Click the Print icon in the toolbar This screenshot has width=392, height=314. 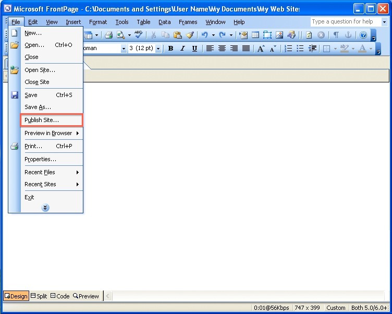(108, 35)
